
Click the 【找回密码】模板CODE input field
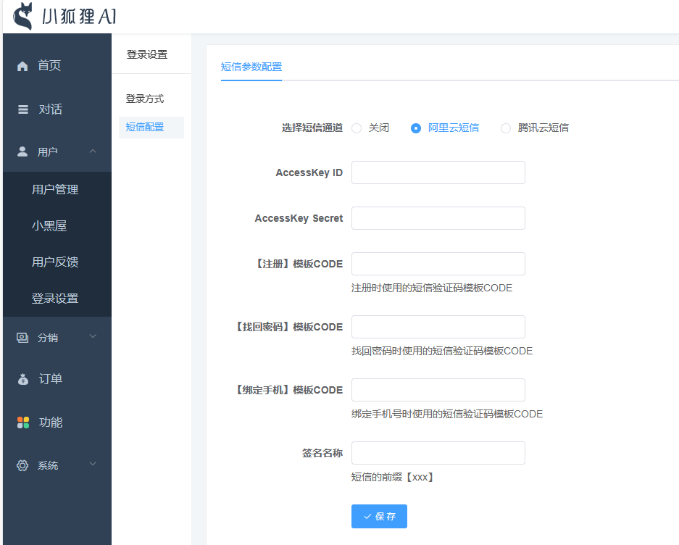coord(438,327)
